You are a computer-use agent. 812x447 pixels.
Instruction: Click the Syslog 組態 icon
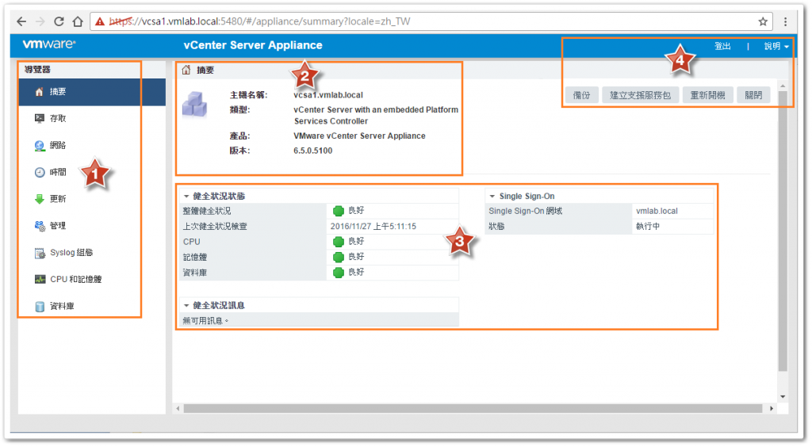40,253
